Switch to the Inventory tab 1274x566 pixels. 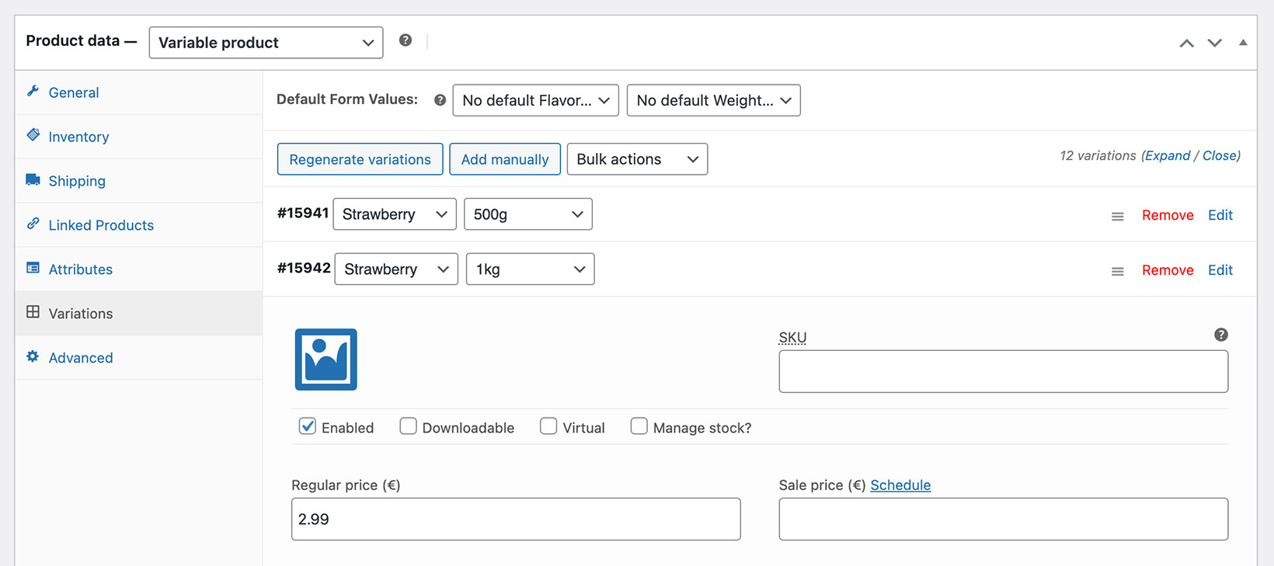click(x=138, y=137)
